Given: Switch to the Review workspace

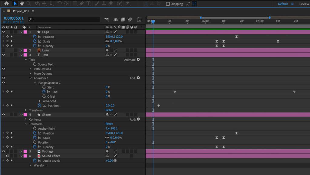Looking at the screenshot, I should (304, 4).
